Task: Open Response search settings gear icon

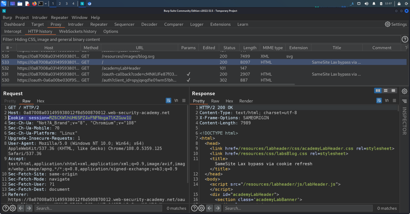Action: pos(202,208)
